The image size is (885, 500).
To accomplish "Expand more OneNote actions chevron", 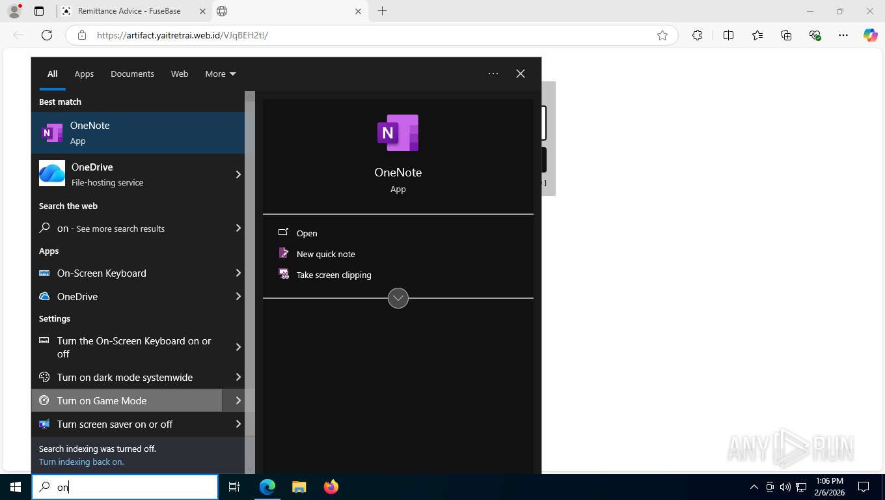I will 398,298.
